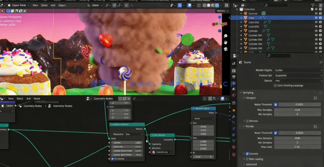Click the pause render preview icon
Image resolution: width=324 pixels, height=167 pixels.
click(x=227, y=6)
